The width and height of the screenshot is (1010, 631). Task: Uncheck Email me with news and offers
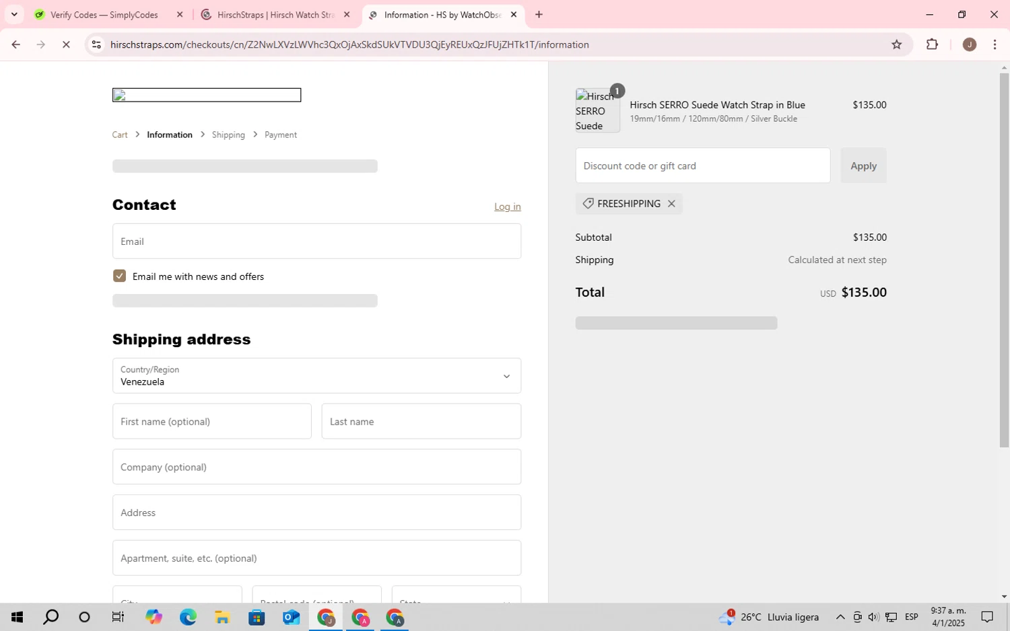(119, 276)
